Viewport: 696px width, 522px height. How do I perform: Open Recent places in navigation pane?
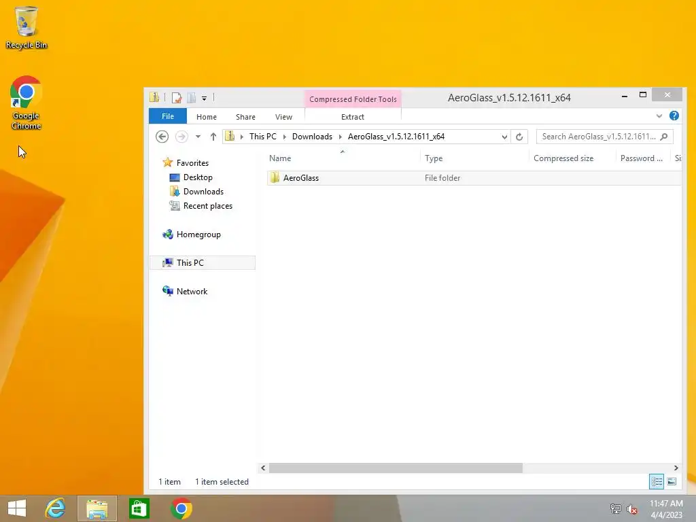click(x=201, y=206)
